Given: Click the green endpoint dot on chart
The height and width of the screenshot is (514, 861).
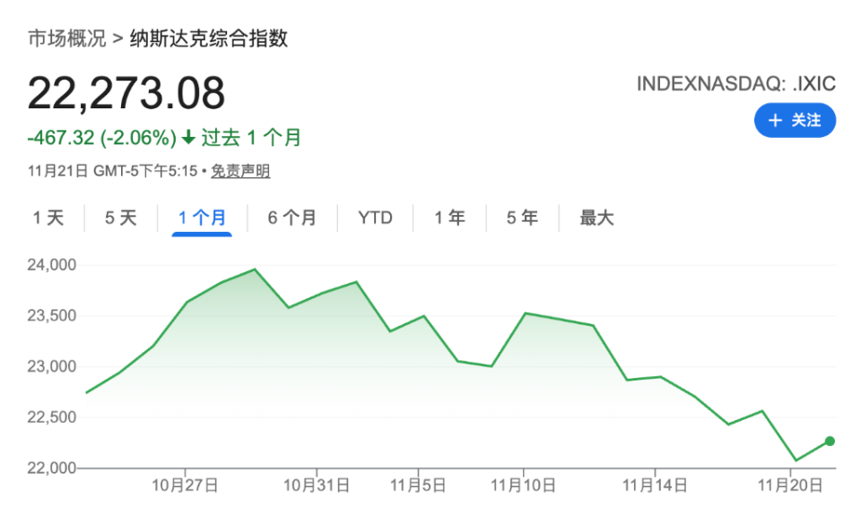Looking at the screenshot, I should 830,441.
